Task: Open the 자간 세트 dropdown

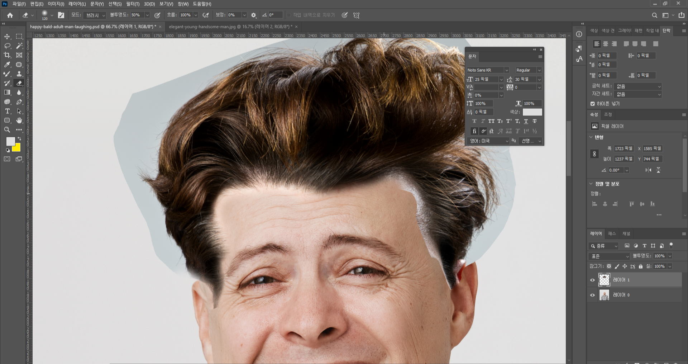Action: [x=638, y=94]
